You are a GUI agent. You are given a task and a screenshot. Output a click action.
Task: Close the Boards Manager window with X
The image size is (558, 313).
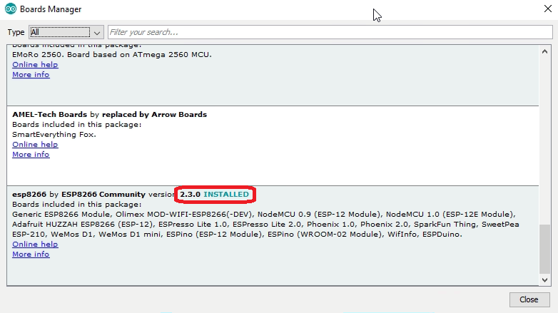(548, 9)
